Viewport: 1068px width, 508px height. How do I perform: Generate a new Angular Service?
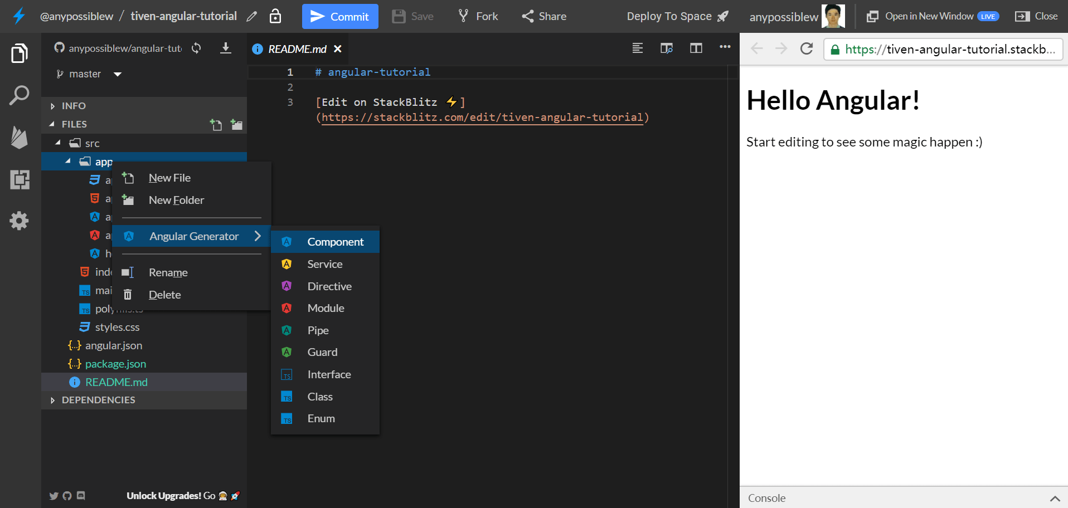325,264
